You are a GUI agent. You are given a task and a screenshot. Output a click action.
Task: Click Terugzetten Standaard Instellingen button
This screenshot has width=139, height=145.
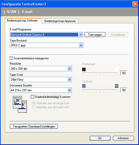coord(34,127)
